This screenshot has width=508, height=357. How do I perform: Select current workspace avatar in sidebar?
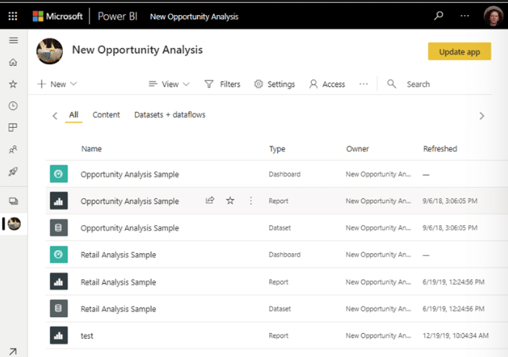point(14,224)
